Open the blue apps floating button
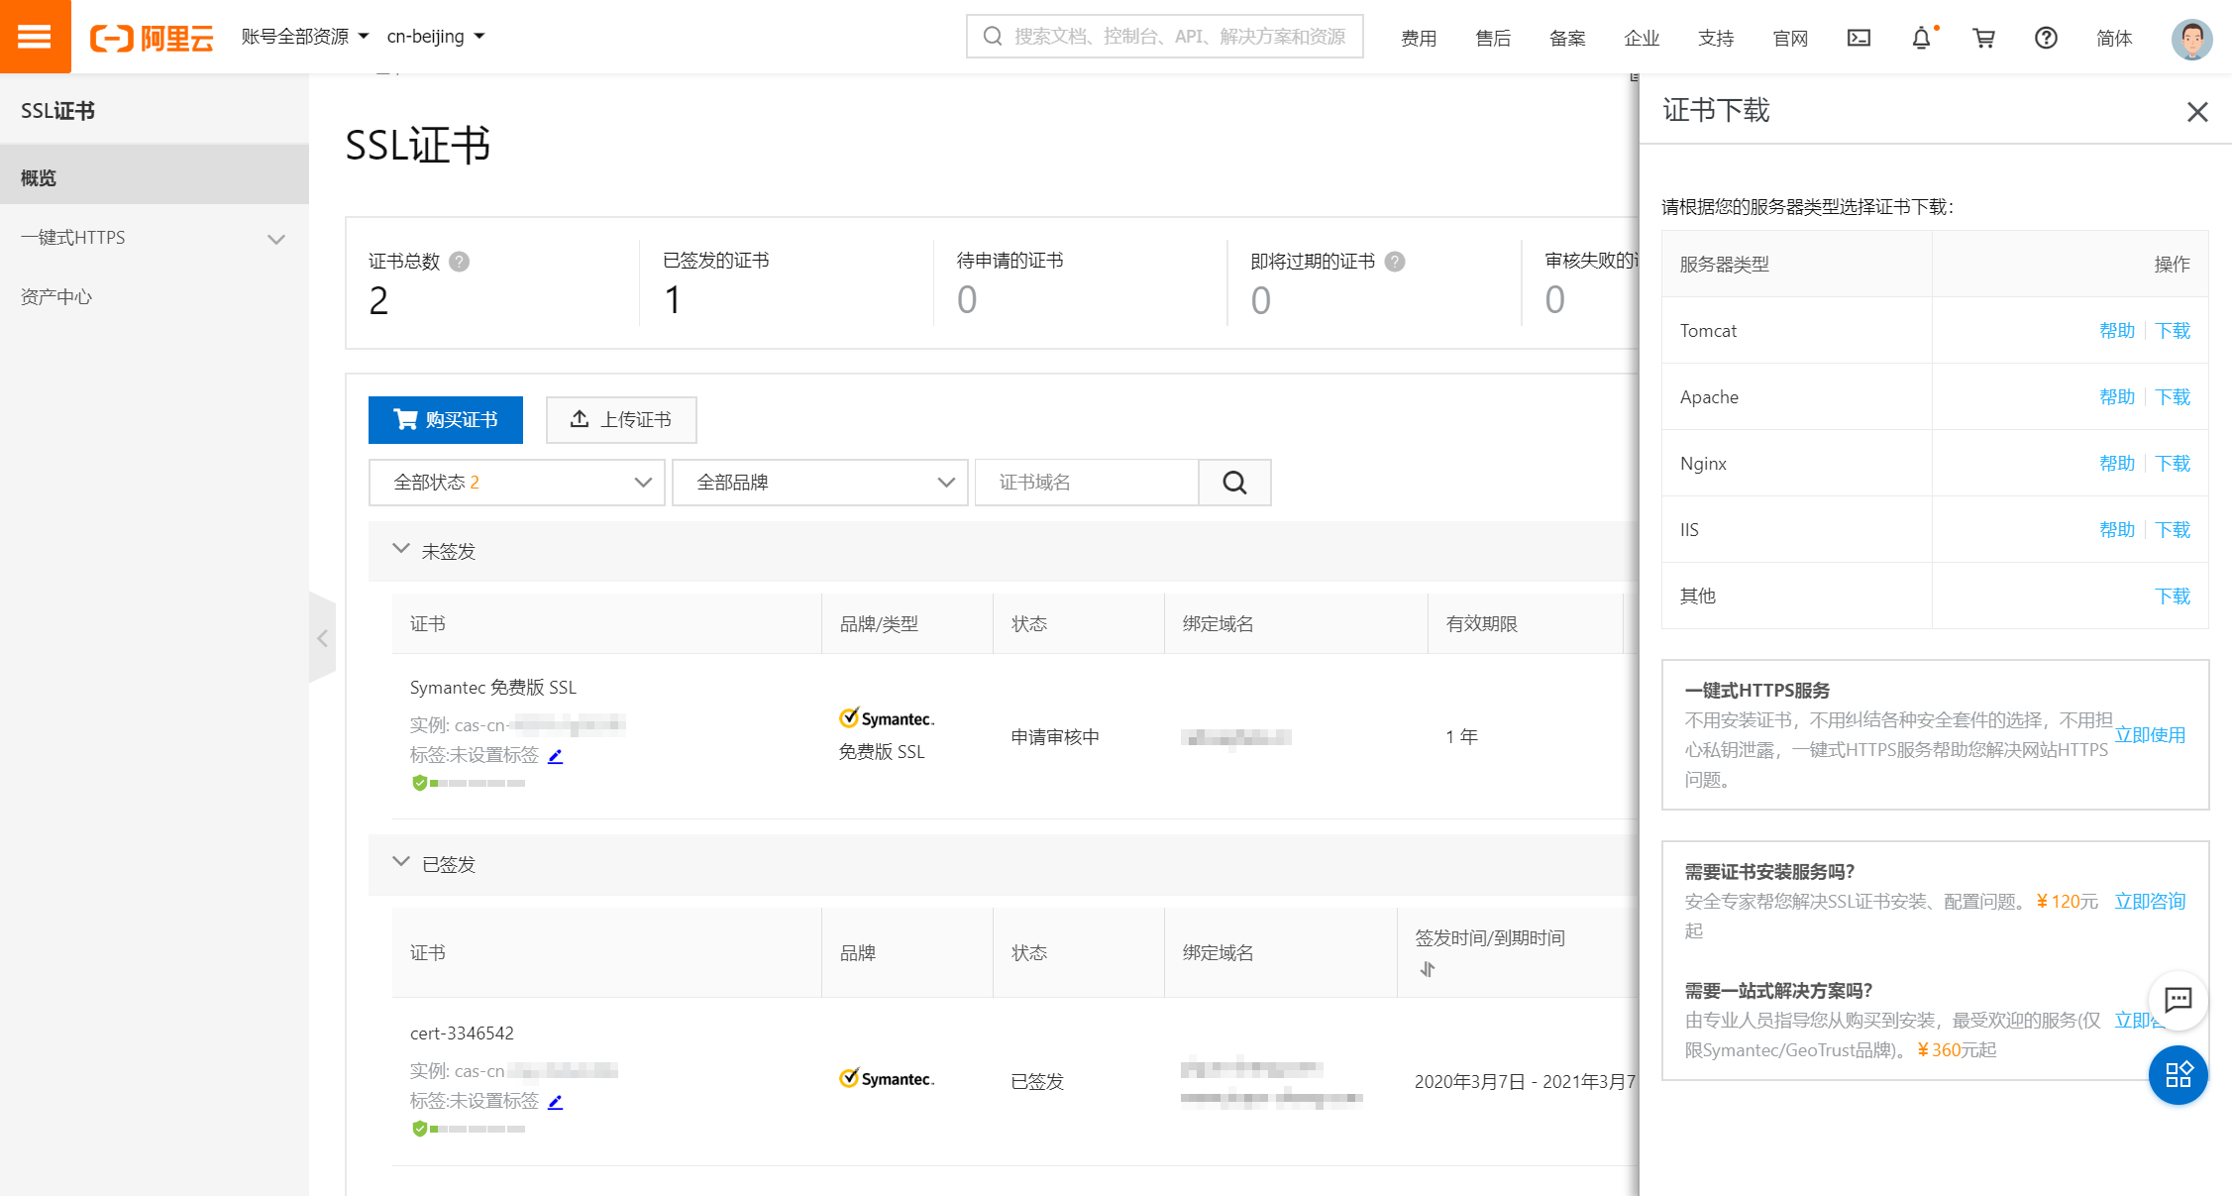This screenshot has width=2232, height=1196. (x=2178, y=1074)
